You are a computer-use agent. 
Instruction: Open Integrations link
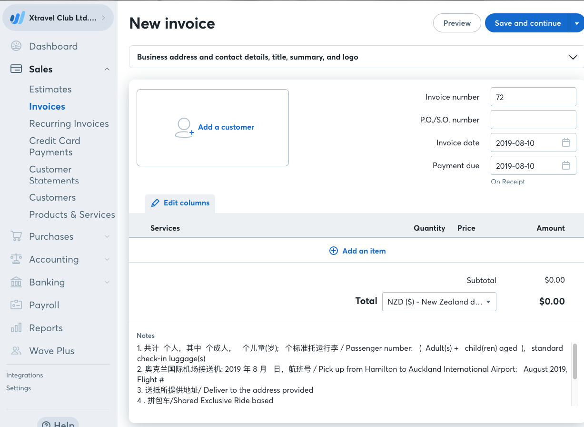[25, 376]
